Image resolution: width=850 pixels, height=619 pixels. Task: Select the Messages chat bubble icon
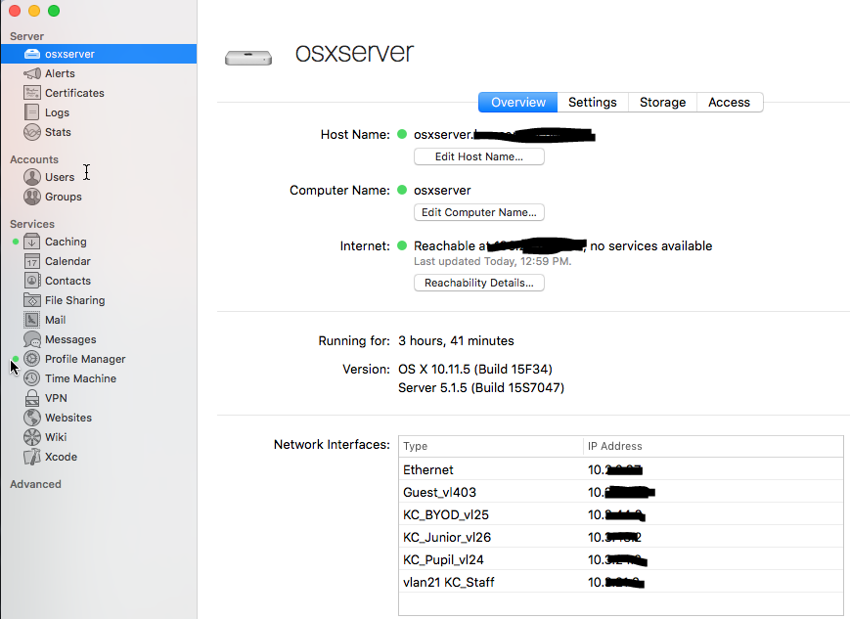(x=32, y=339)
